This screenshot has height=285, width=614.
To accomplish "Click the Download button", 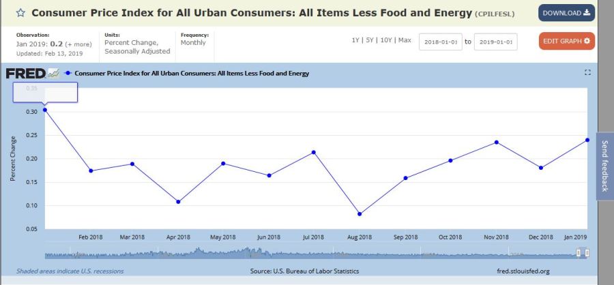I will tap(566, 13).
